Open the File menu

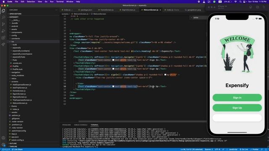tap(16, 2)
